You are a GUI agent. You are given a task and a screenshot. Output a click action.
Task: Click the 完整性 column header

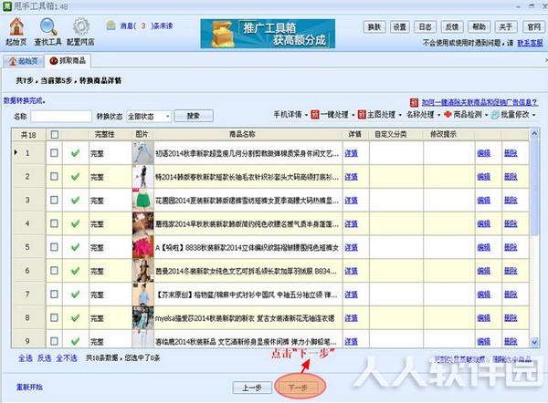point(104,134)
